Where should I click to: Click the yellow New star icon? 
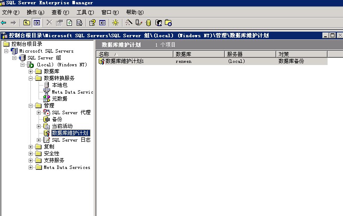[x=115, y=23]
